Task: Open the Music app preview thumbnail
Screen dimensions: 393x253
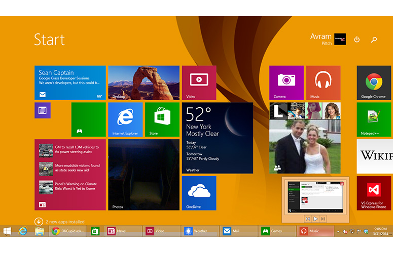Action: click(315, 197)
